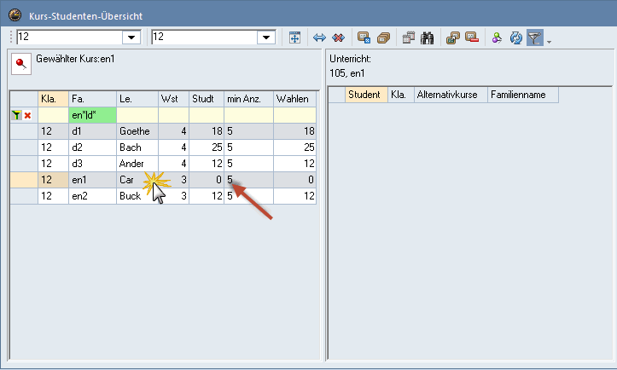Click the blue double-headed arrow icon
This screenshot has height=370, width=617.
(x=319, y=38)
